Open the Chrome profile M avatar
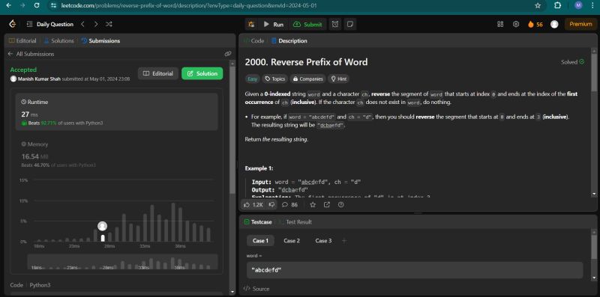 (578, 5)
